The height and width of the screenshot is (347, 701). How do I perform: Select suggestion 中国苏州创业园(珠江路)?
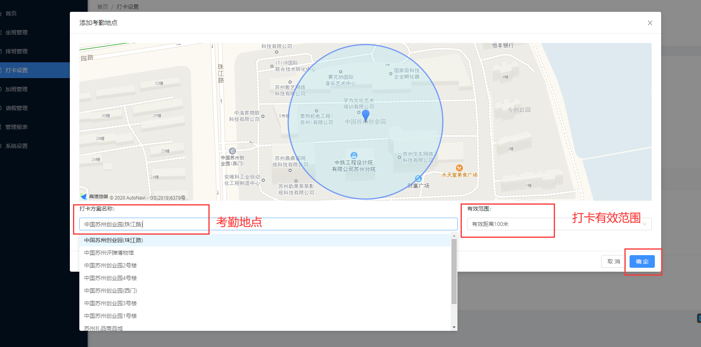coord(265,240)
